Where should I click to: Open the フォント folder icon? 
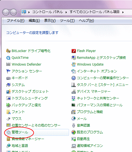(8, 112)
